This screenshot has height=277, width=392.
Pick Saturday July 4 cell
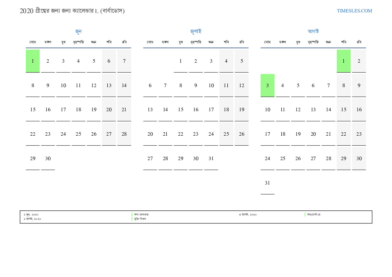[226, 61]
